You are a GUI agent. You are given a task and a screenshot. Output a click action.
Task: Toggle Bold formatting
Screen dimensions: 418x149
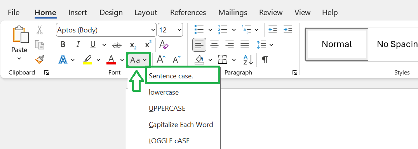tap(63, 44)
